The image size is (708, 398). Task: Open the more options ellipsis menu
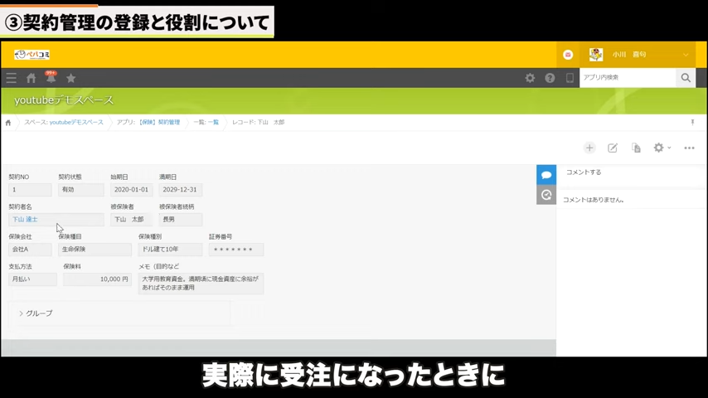tap(689, 148)
